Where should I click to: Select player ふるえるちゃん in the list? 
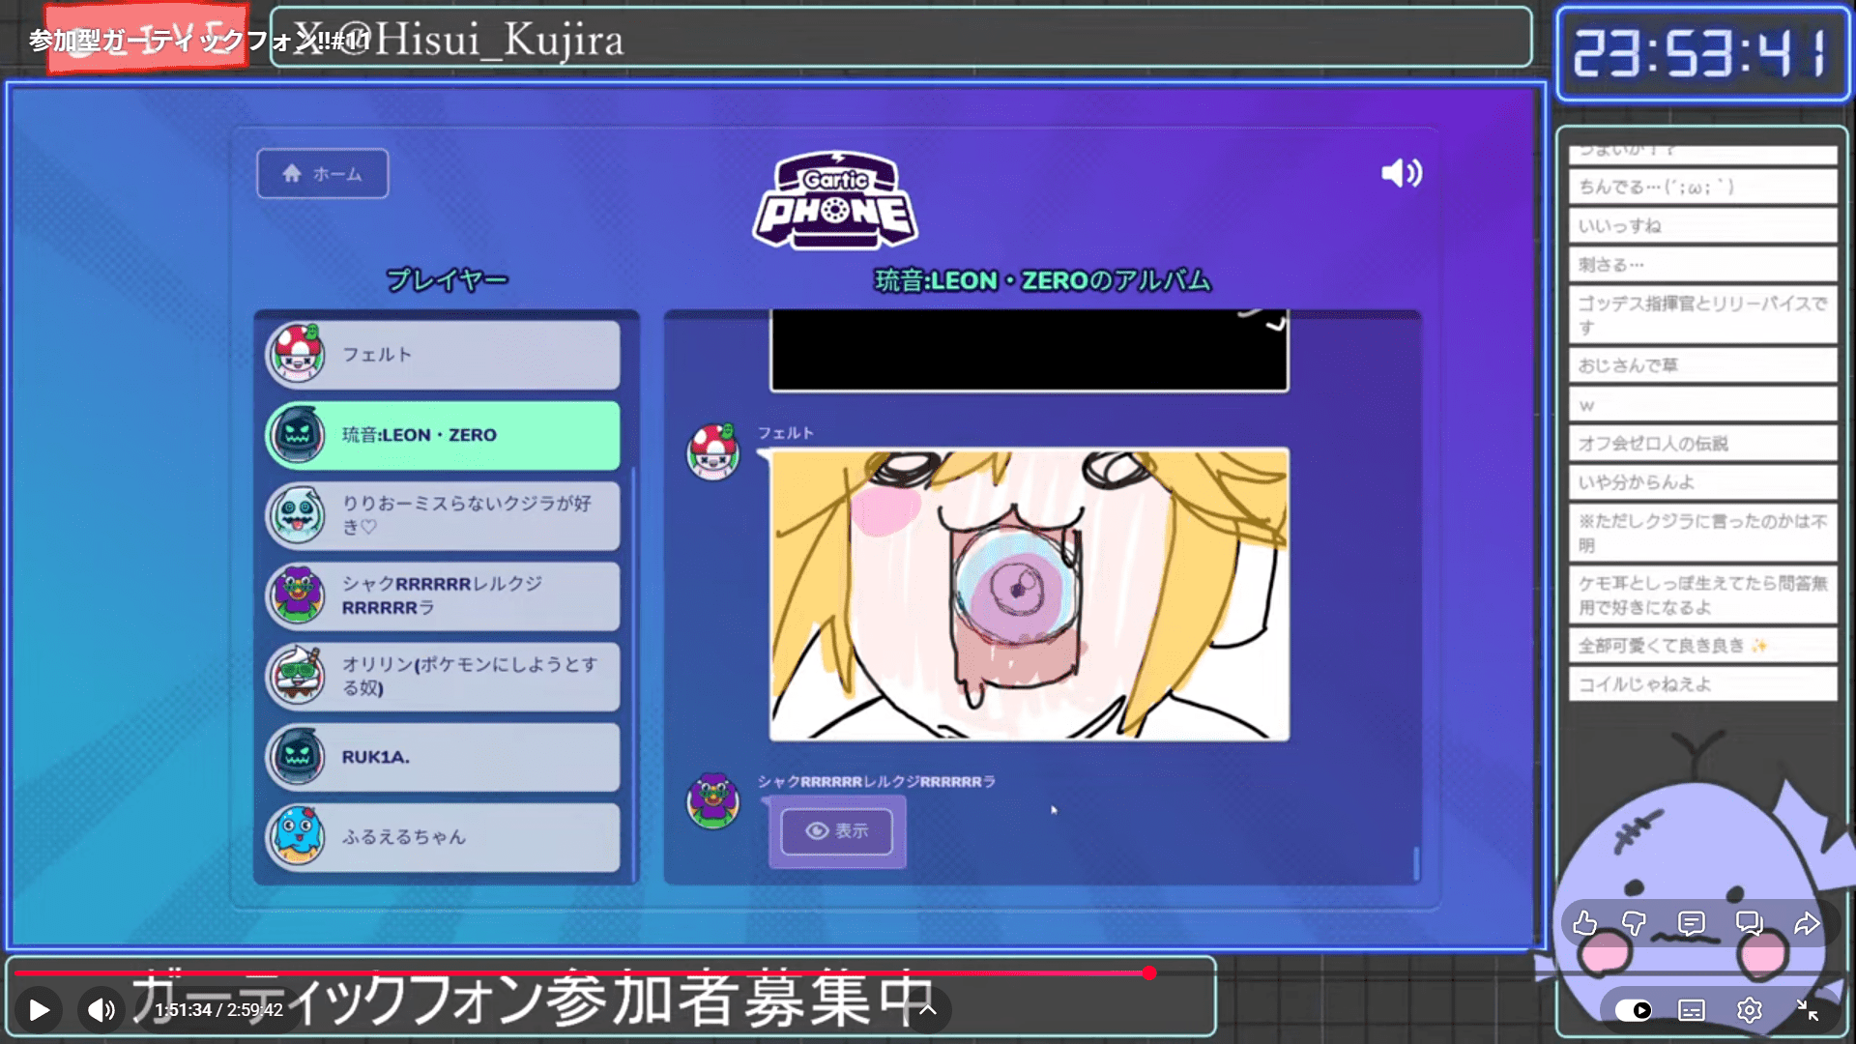pos(443,837)
